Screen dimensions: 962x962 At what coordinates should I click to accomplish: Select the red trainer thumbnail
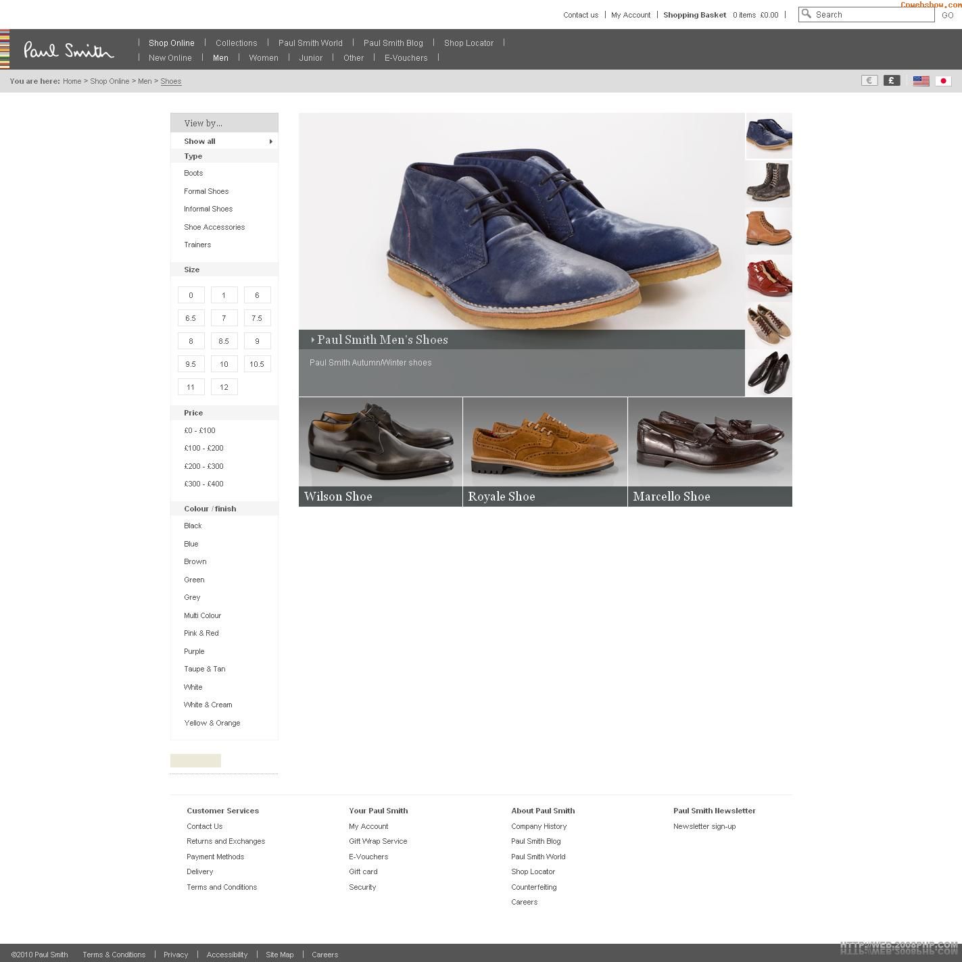pos(769,278)
